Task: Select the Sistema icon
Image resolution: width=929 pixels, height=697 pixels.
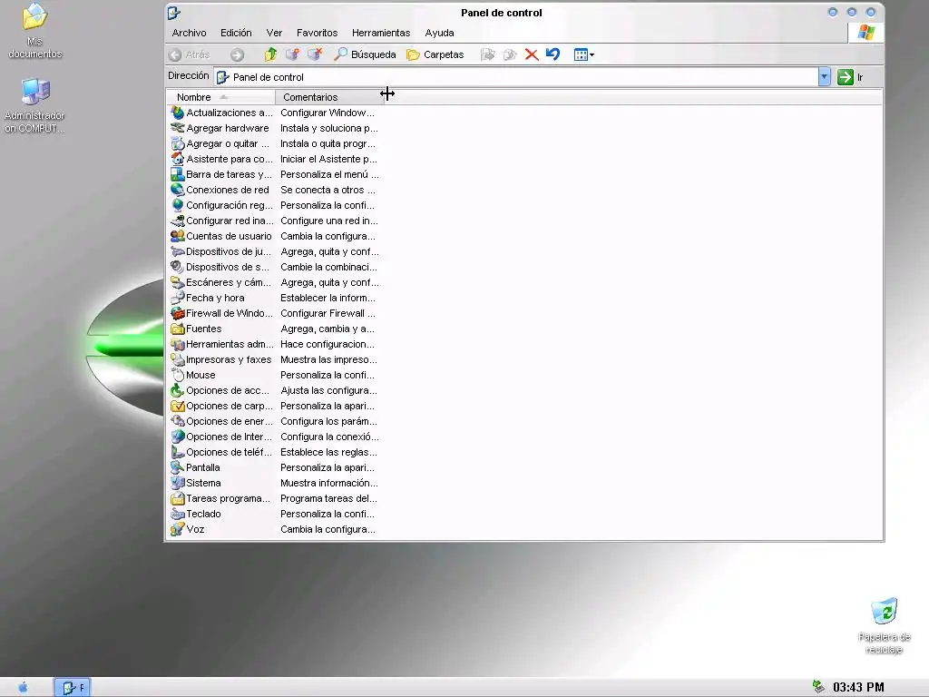Action: coord(177,483)
